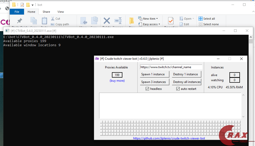Screen dimensions: 255x146
Task: Click the 'Available window locations 9' console line
Action: [32, 45]
